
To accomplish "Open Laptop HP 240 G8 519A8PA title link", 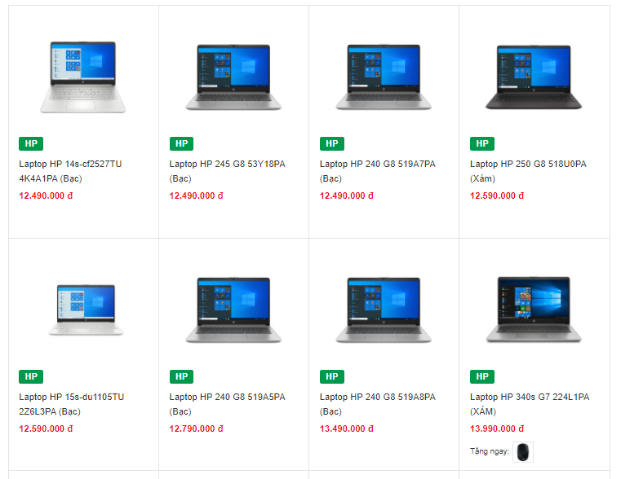I will [x=378, y=404].
